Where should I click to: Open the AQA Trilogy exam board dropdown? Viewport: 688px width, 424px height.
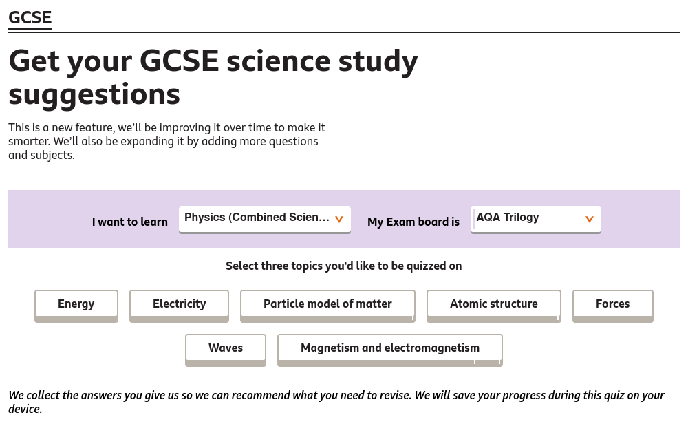tap(526, 218)
